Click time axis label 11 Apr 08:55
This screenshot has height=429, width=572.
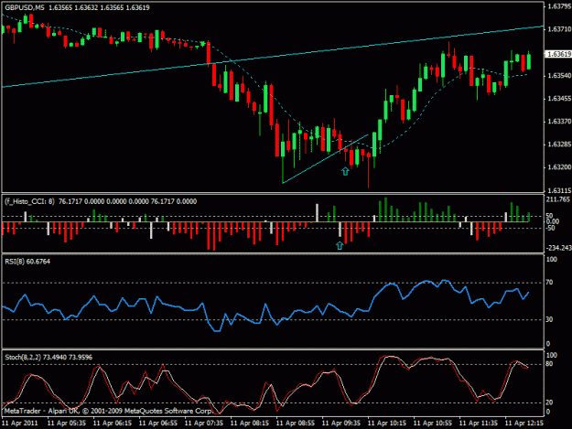(x=296, y=424)
